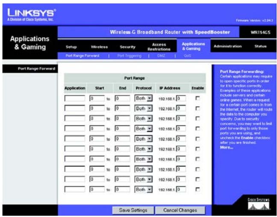Image resolution: width=277 pixels, height=217 pixels.
Task: Click the Application name field in the fifth row
Action: click(x=75, y=139)
